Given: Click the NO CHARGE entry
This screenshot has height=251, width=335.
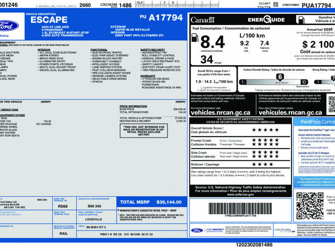Looking at the screenshot, I should pos(44,124).
